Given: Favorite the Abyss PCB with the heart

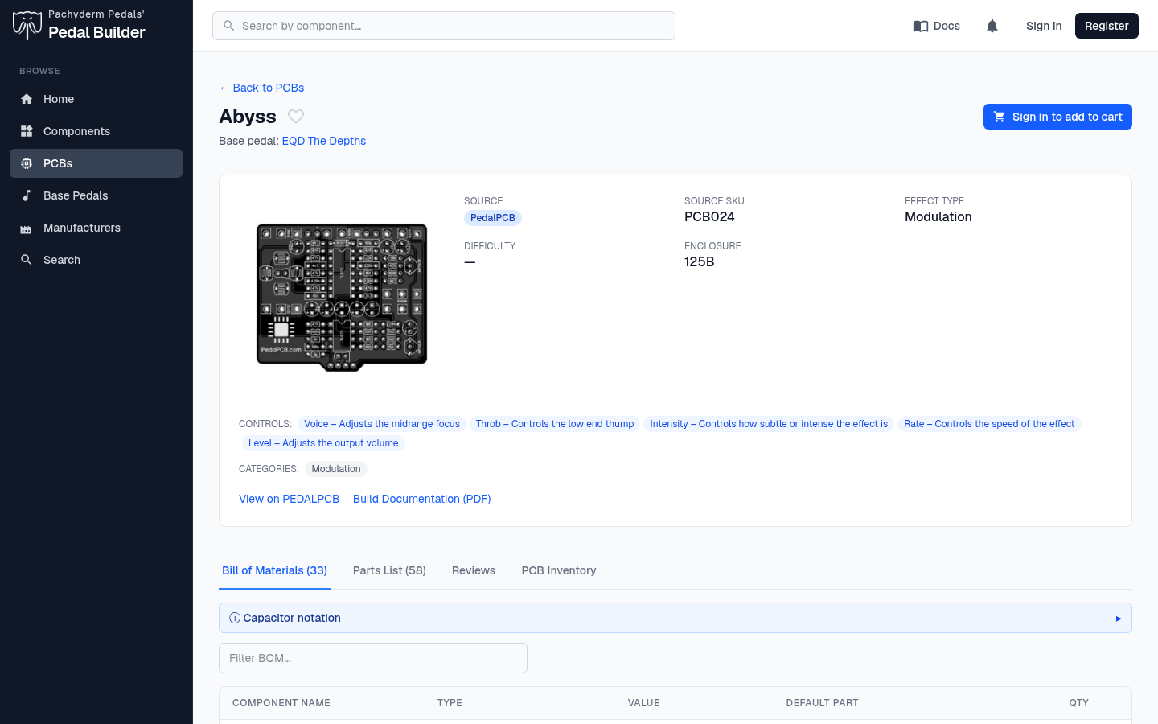Looking at the screenshot, I should tap(296, 117).
